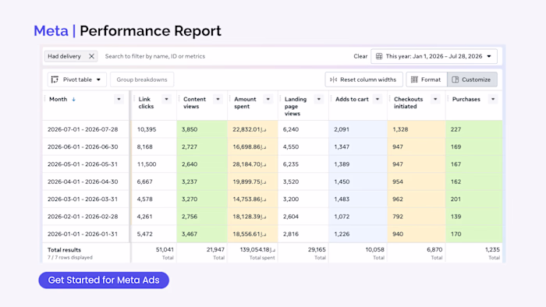
Task: Click the 201 purchases cell
Action: (474, 199)
